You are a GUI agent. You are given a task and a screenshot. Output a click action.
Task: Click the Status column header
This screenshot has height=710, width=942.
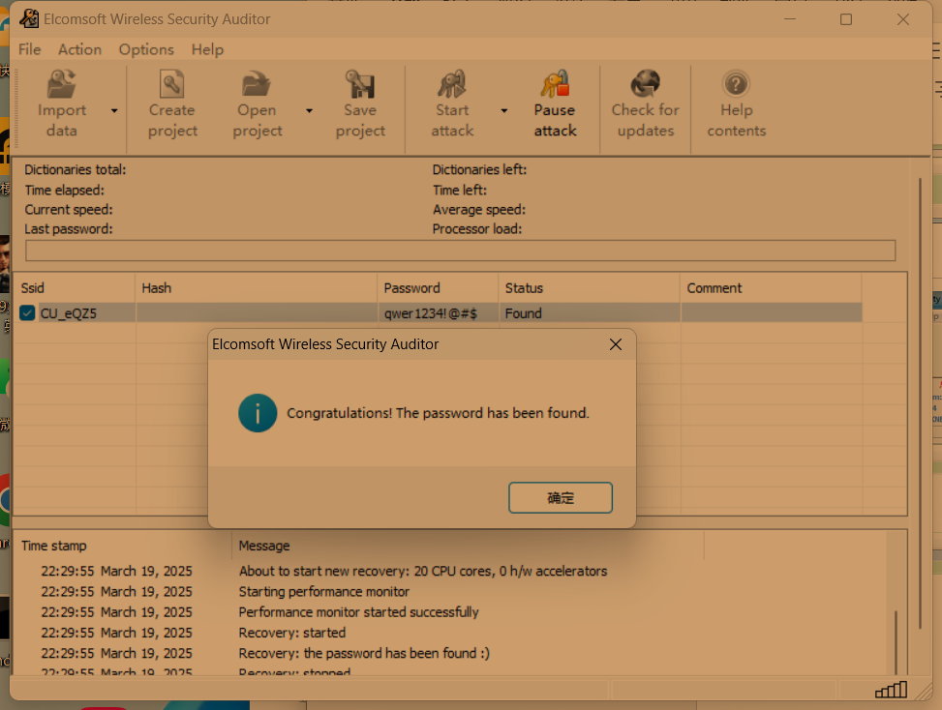tap(590, 288)
